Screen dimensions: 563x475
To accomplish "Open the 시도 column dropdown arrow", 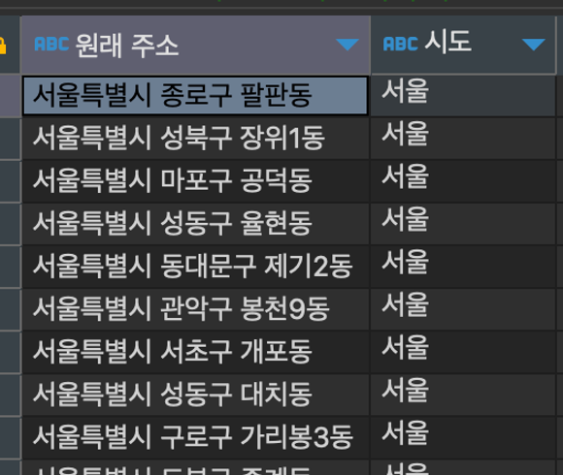I will 533,45.
